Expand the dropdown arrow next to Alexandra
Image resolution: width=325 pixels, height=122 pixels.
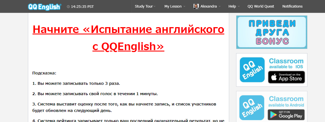coord(219,7)
